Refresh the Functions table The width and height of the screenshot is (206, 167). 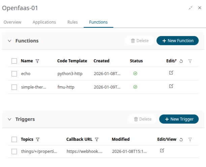[181, 61]
